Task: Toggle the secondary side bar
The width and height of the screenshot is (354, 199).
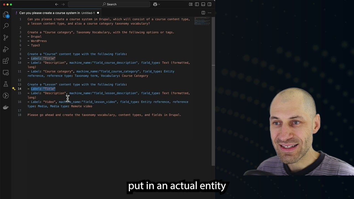Action: coord(209,4)
